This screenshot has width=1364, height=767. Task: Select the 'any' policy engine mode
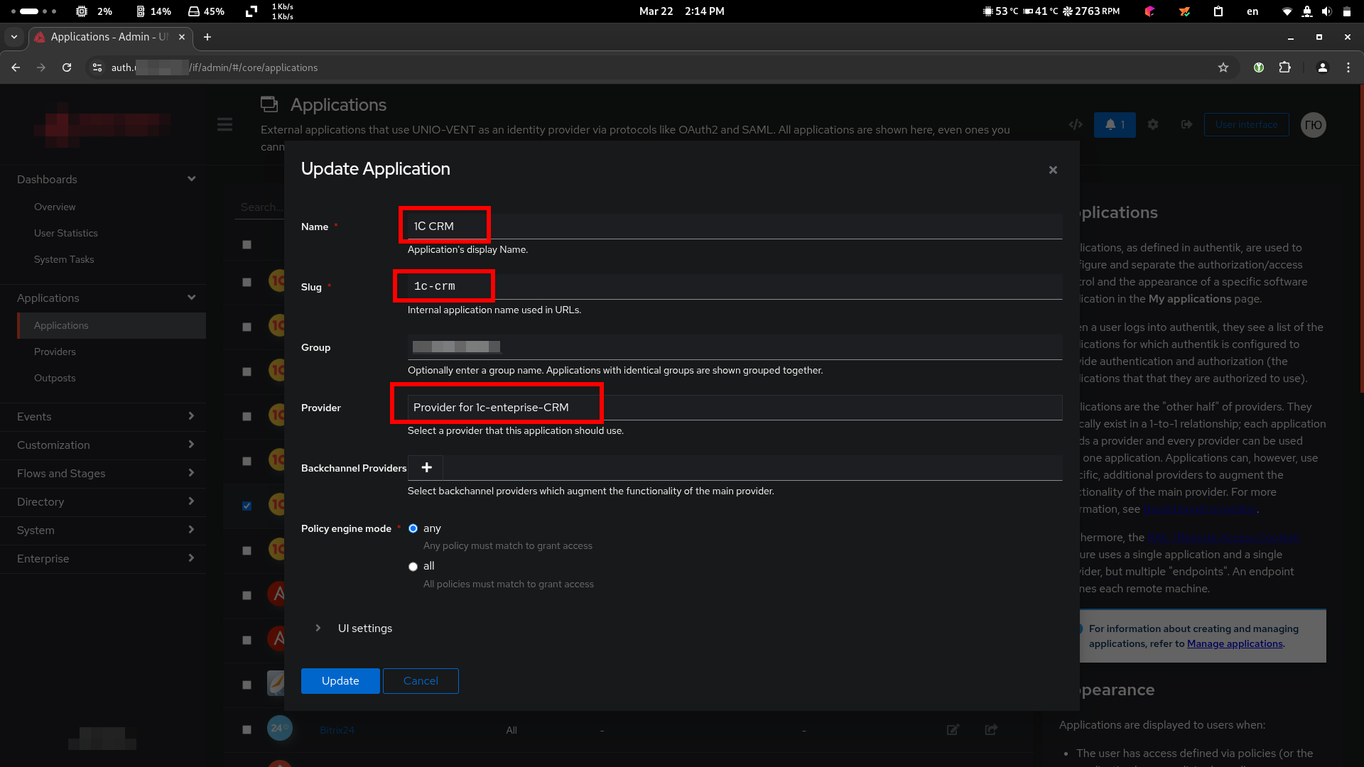[413, 528]
